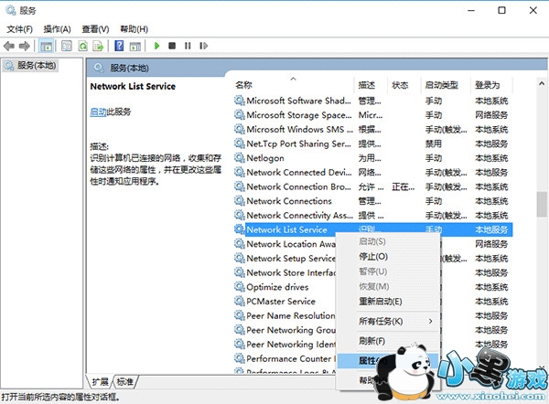Stop service with the square stop icon
This screenshot has width=549, height=404.
click(x=172, y=46)
